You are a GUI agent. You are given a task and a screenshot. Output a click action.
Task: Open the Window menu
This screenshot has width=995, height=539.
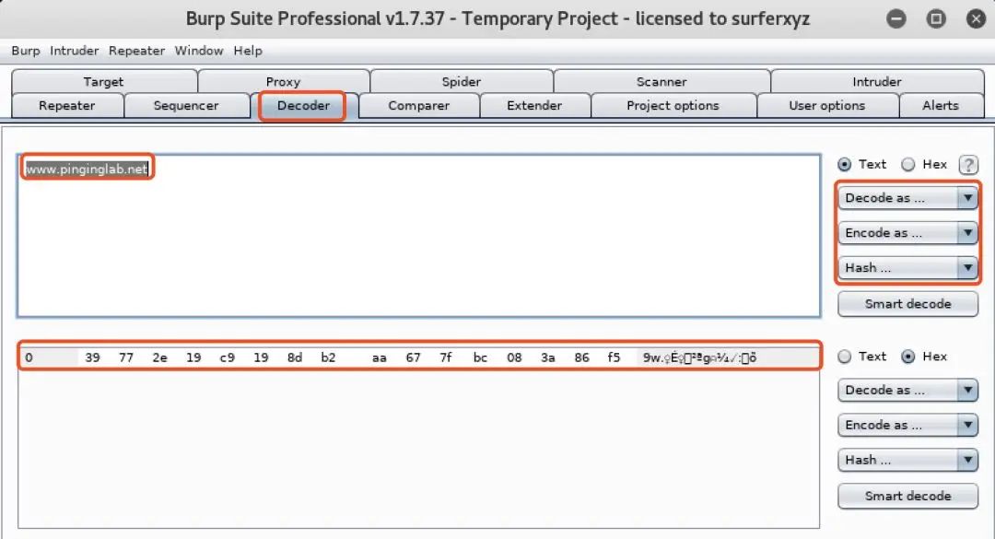point(199,51)
